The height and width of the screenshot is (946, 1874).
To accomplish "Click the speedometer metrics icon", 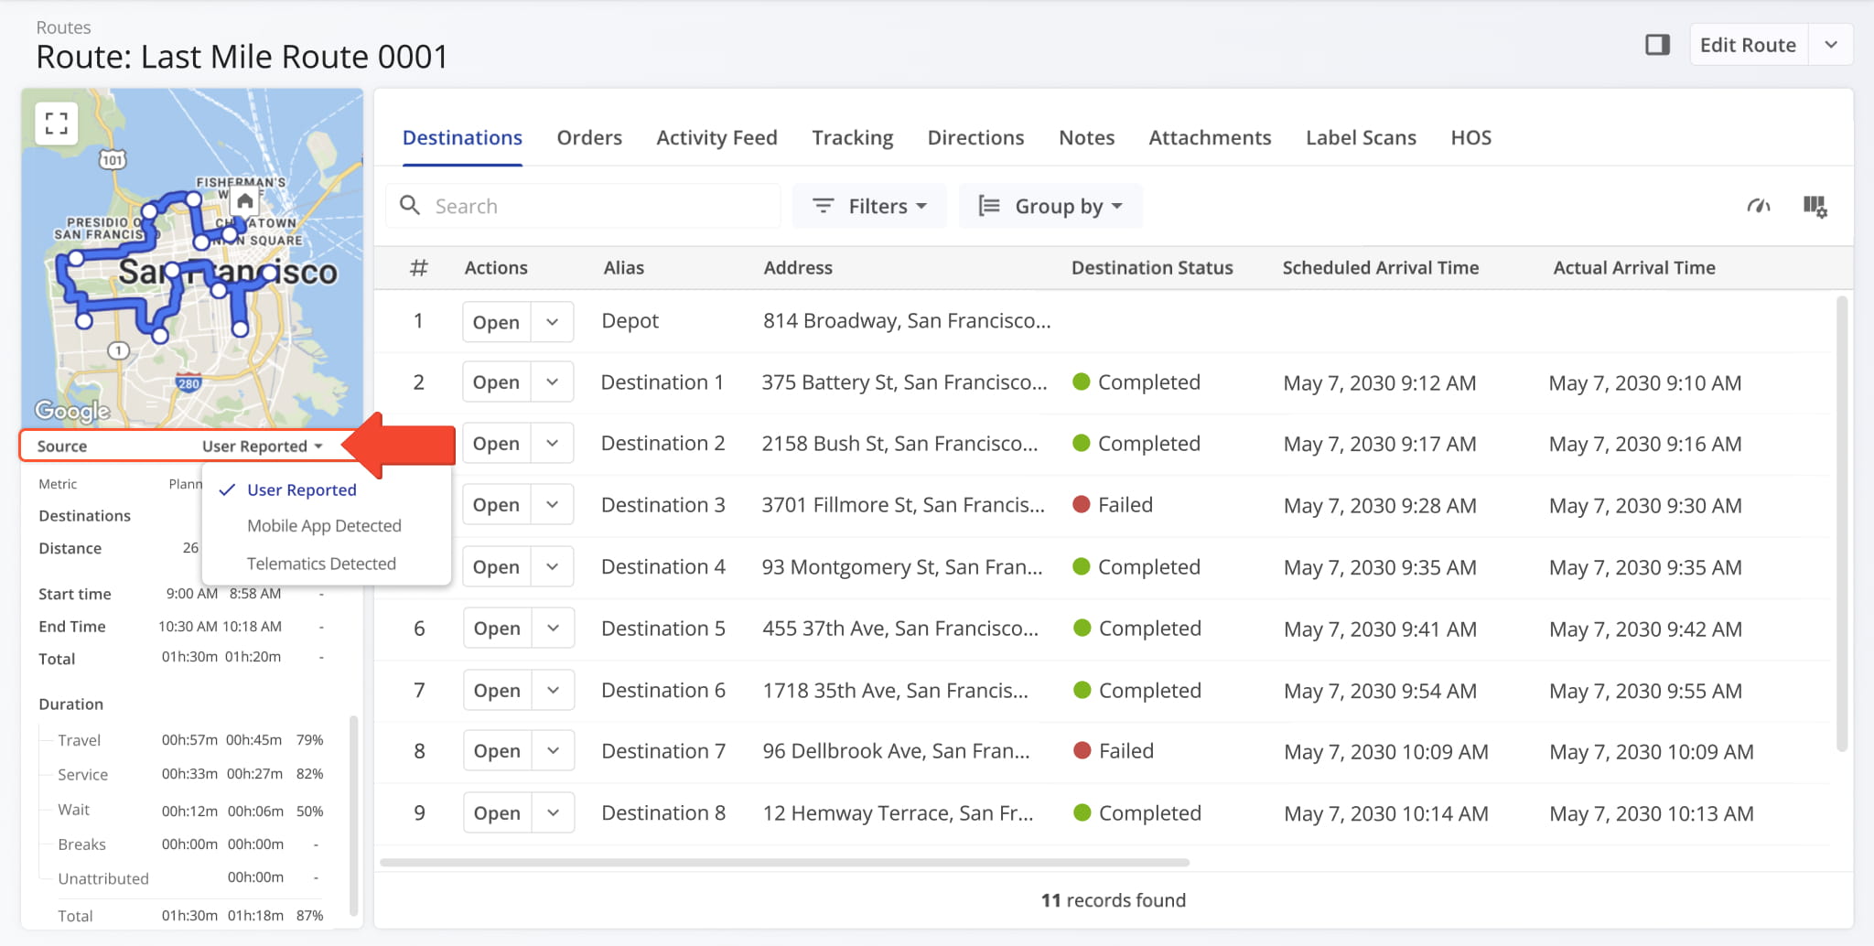I will pyautogui.click(x=1758, y=207).
